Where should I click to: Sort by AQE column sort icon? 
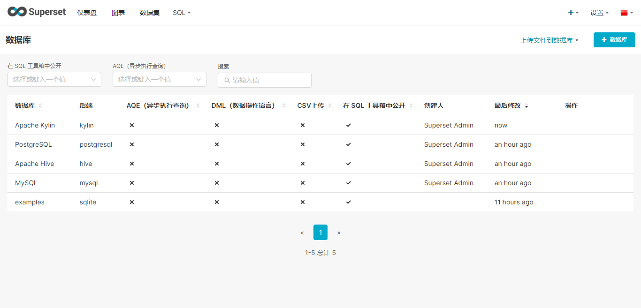[198, 106]
